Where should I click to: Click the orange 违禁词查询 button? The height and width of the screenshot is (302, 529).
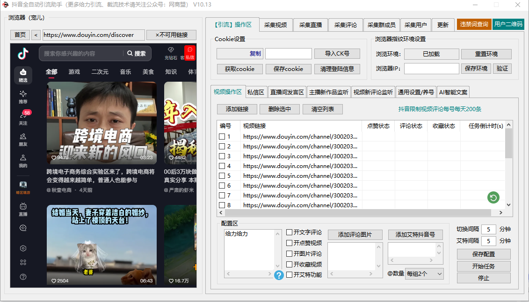coord(474,24)
